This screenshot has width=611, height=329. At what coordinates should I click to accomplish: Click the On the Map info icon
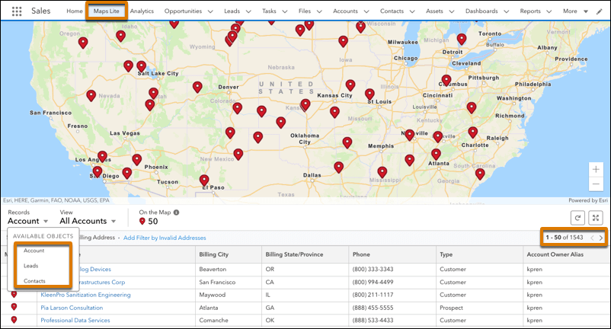point(176,212)
